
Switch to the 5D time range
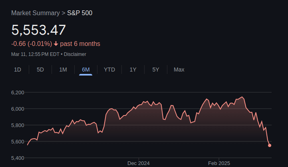coord(40,70)
